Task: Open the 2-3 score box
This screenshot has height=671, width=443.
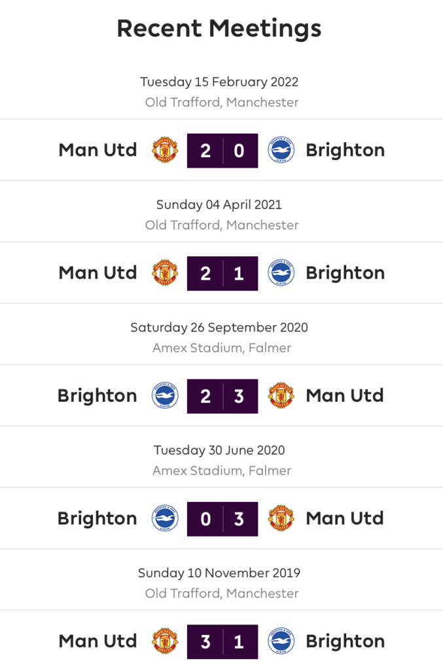Action: 222,396
